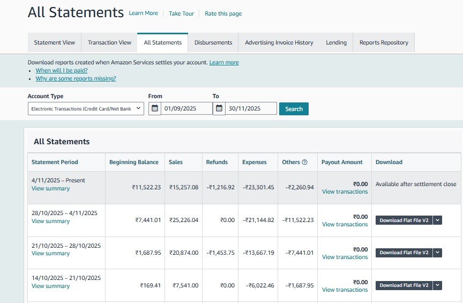Open the Advertising Invoice History tab
The height and width of the screenshot is (303, 463).
(279, 42)
